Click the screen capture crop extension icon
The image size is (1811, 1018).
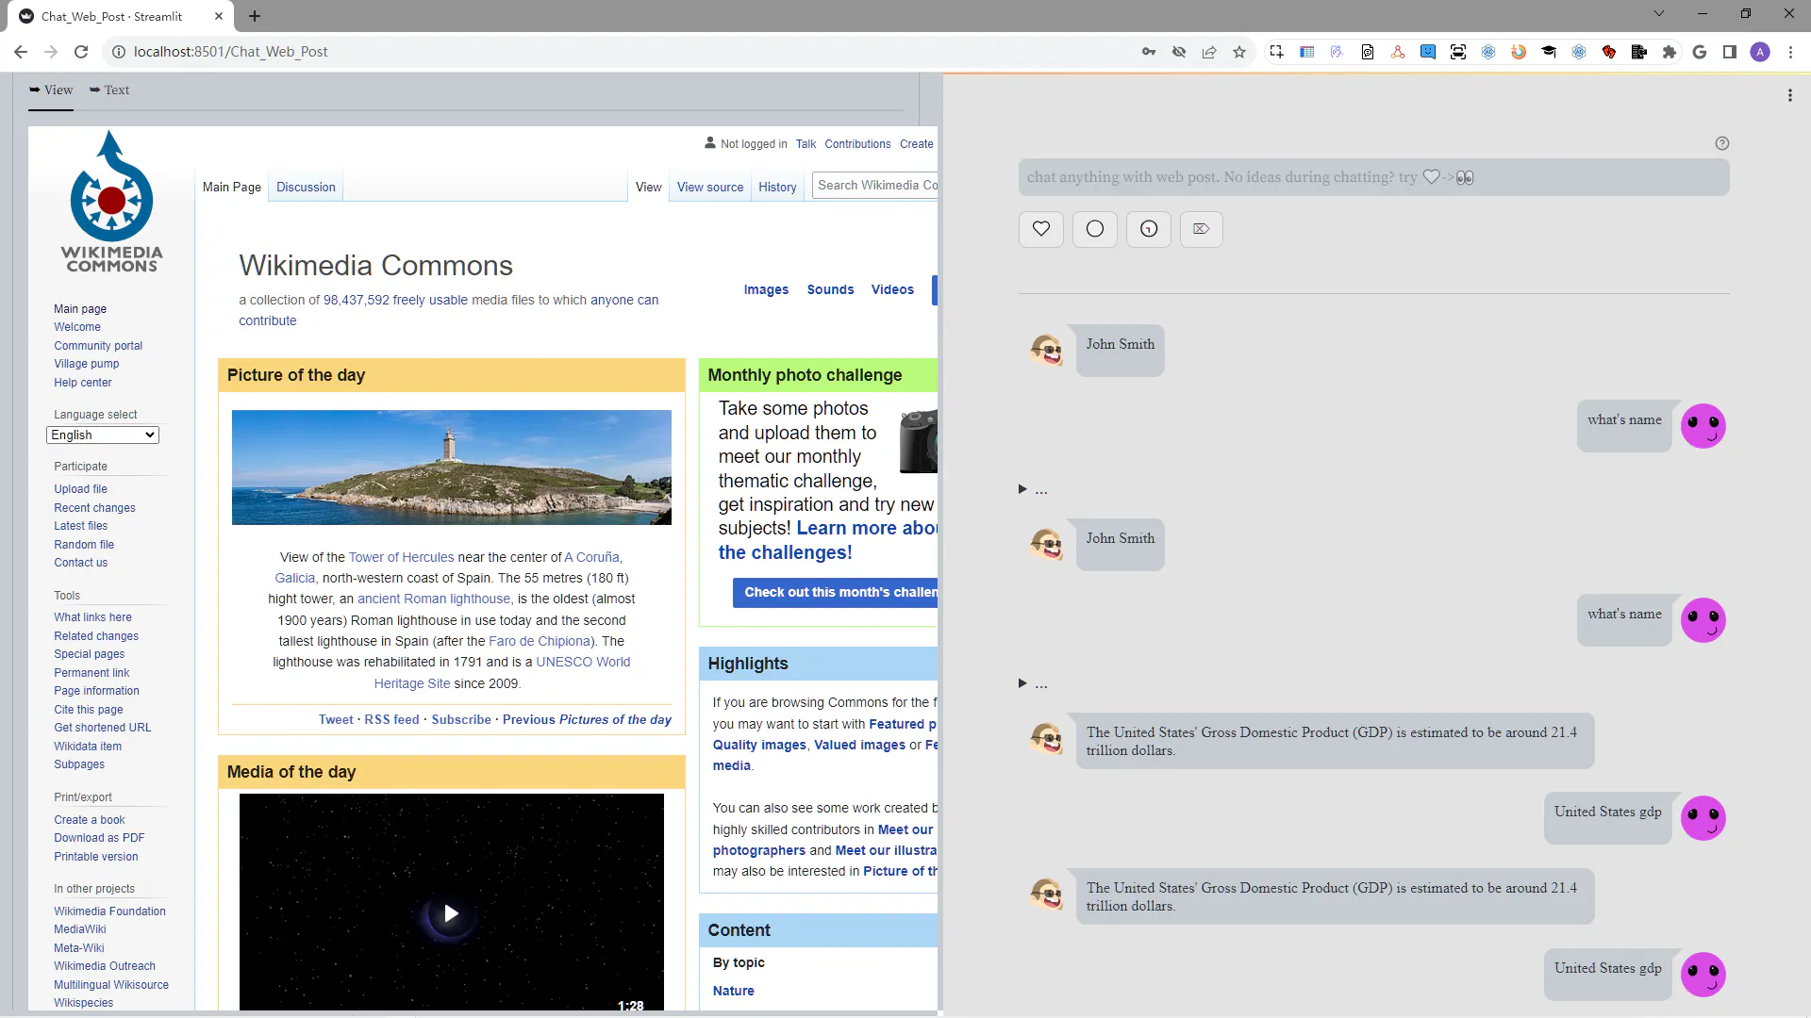[x=1276, y=52]
